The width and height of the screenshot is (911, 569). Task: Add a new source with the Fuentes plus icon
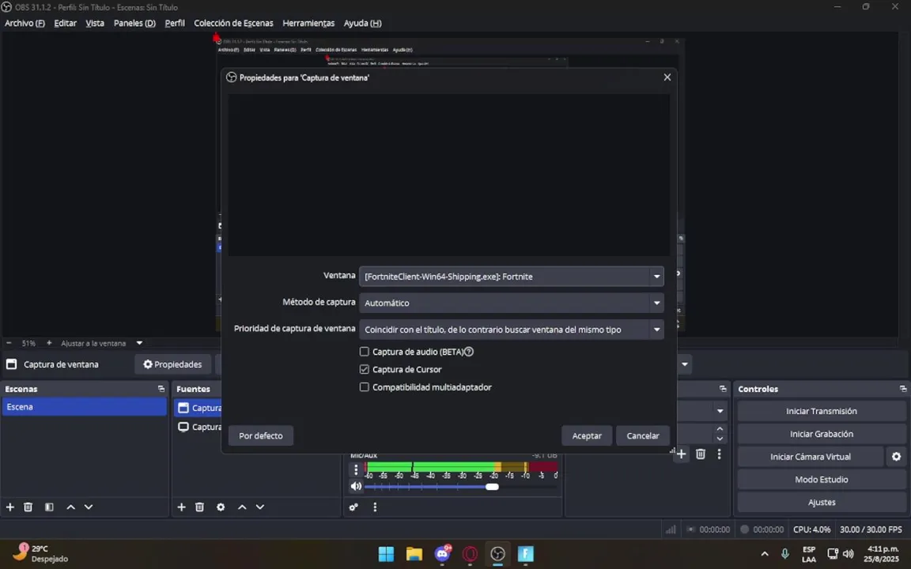click(181, 507)
